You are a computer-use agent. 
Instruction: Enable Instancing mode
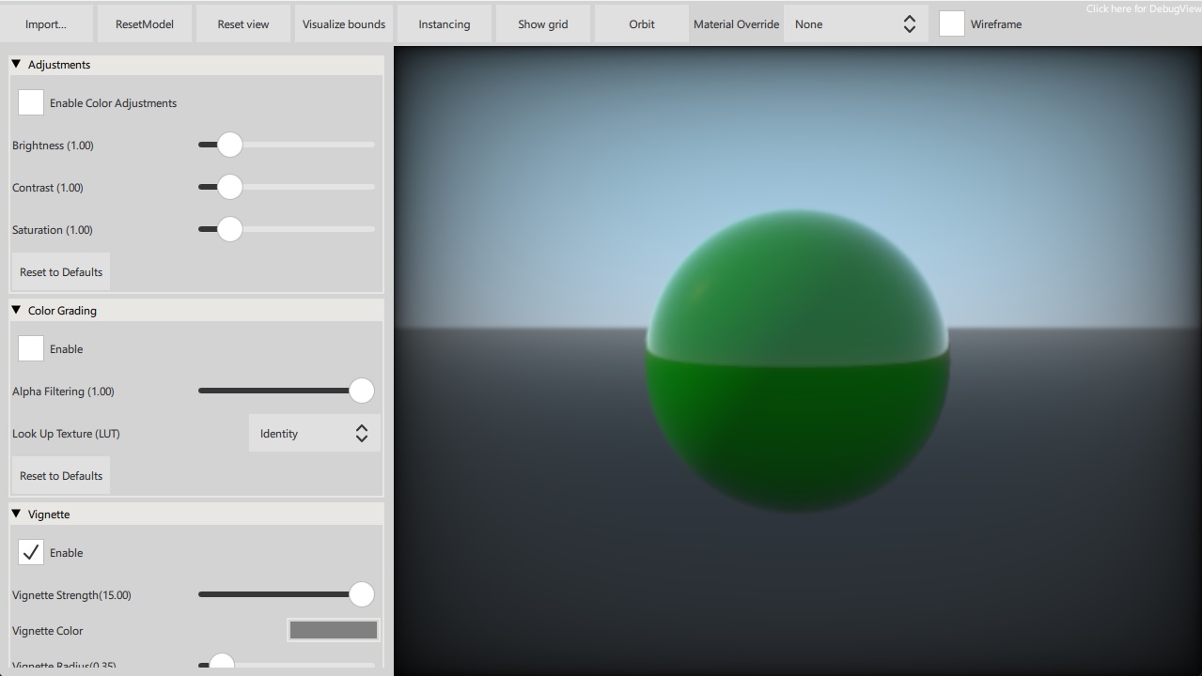point(444,23)
